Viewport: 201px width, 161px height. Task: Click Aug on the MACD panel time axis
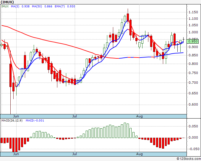(x=140, y=154)
